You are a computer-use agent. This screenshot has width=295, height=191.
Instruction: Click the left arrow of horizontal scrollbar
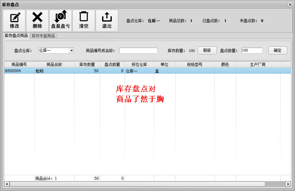[6, 184]
